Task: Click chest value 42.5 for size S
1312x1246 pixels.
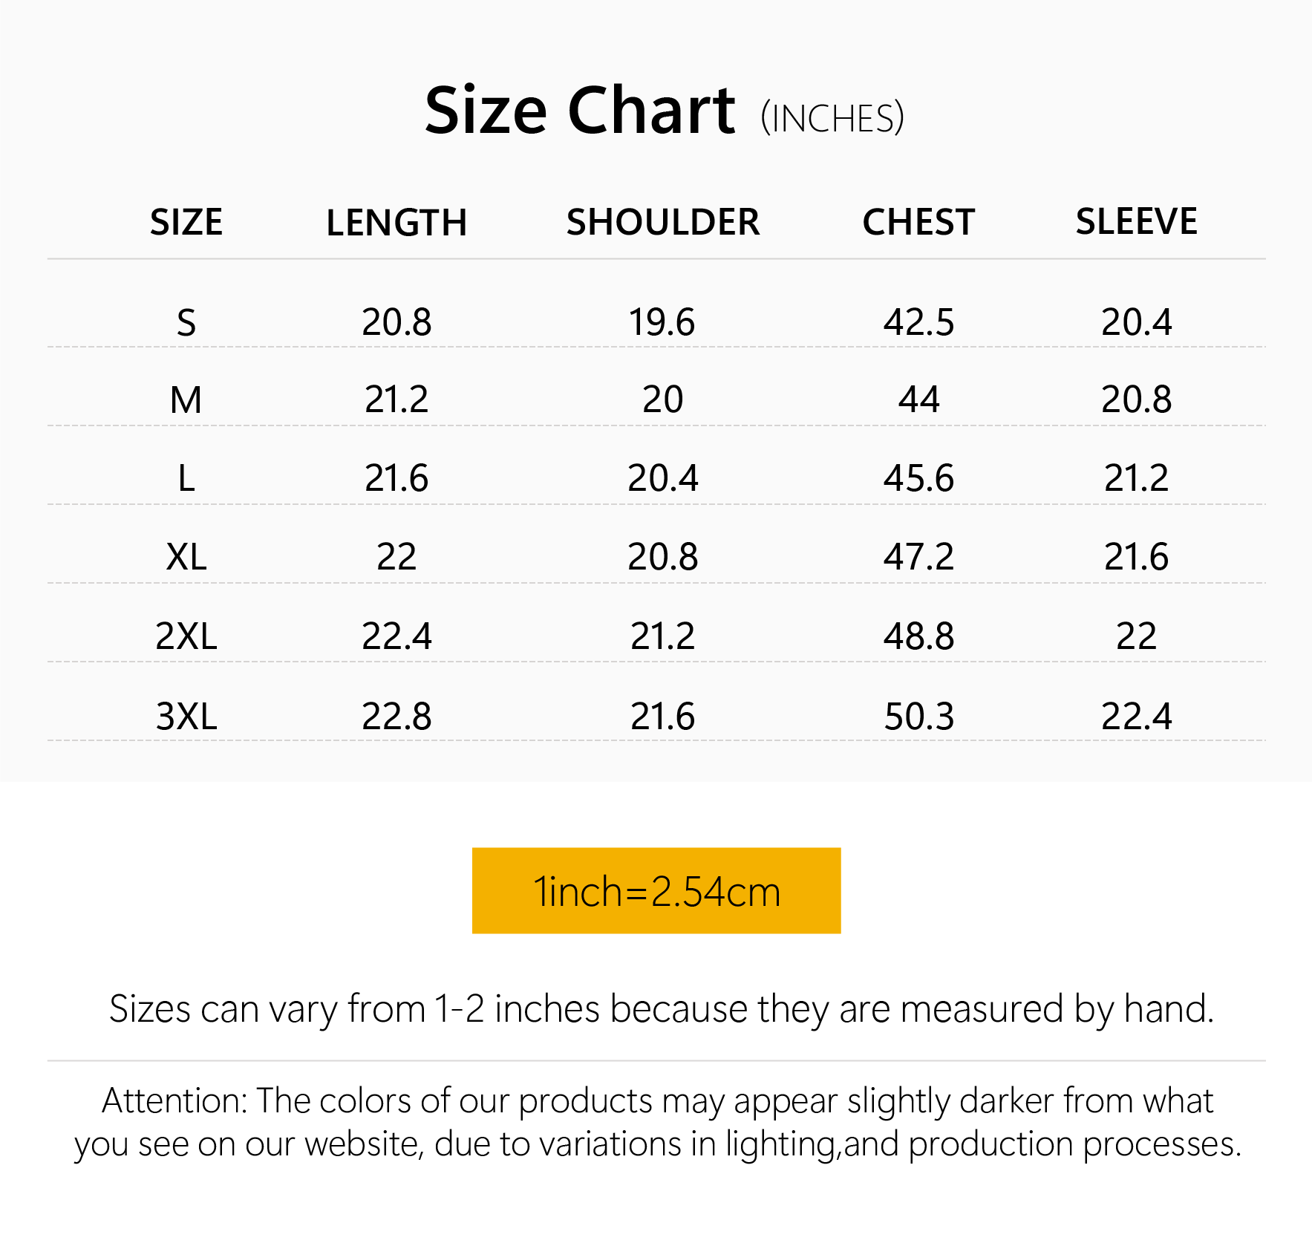Action: click(x=918, y=323)
